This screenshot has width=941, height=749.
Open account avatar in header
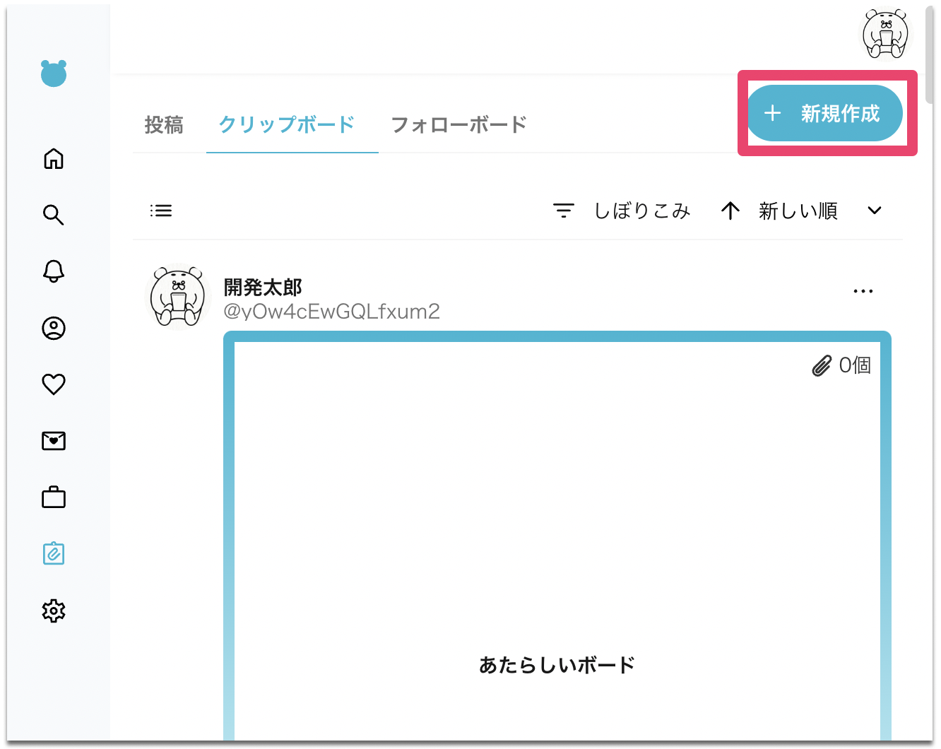click(886, 35)
